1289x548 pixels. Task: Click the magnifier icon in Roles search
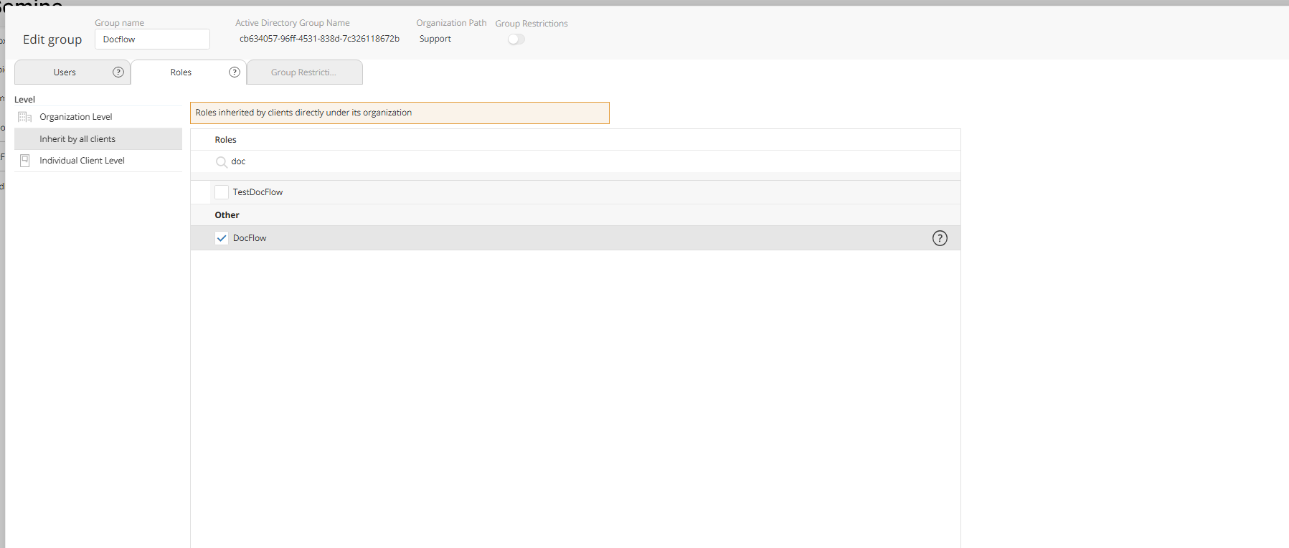point(221,162)
